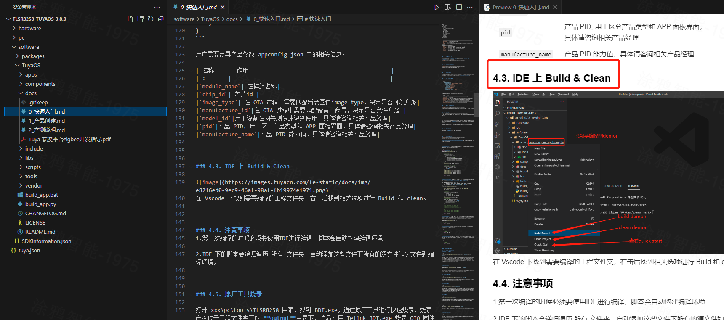This screenshot has width=724, height=320.
Task: Open explorer panel more actions menu
Action: 157,7
